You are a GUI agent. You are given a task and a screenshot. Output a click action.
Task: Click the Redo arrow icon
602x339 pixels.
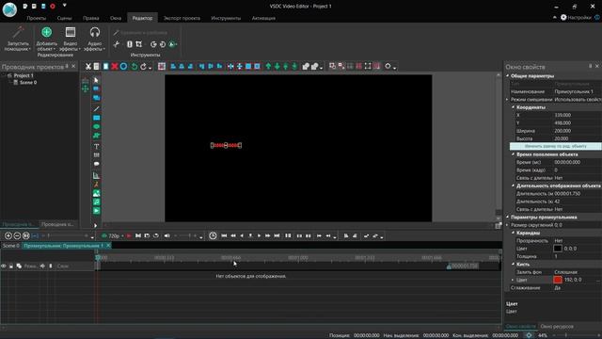(143, 67)
